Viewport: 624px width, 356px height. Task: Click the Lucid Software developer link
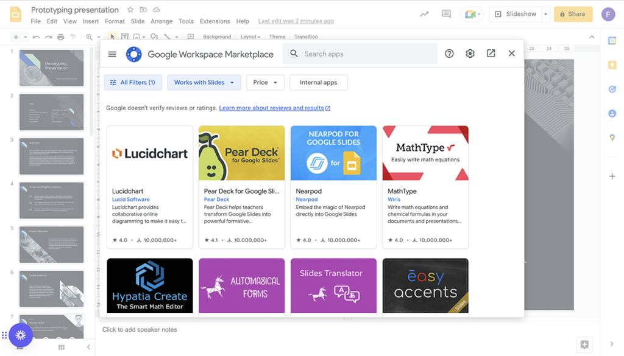pyautogui.click(x=131, y=200)
